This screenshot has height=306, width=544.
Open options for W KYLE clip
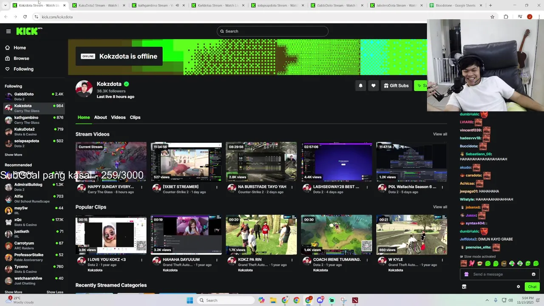(442, 260)
